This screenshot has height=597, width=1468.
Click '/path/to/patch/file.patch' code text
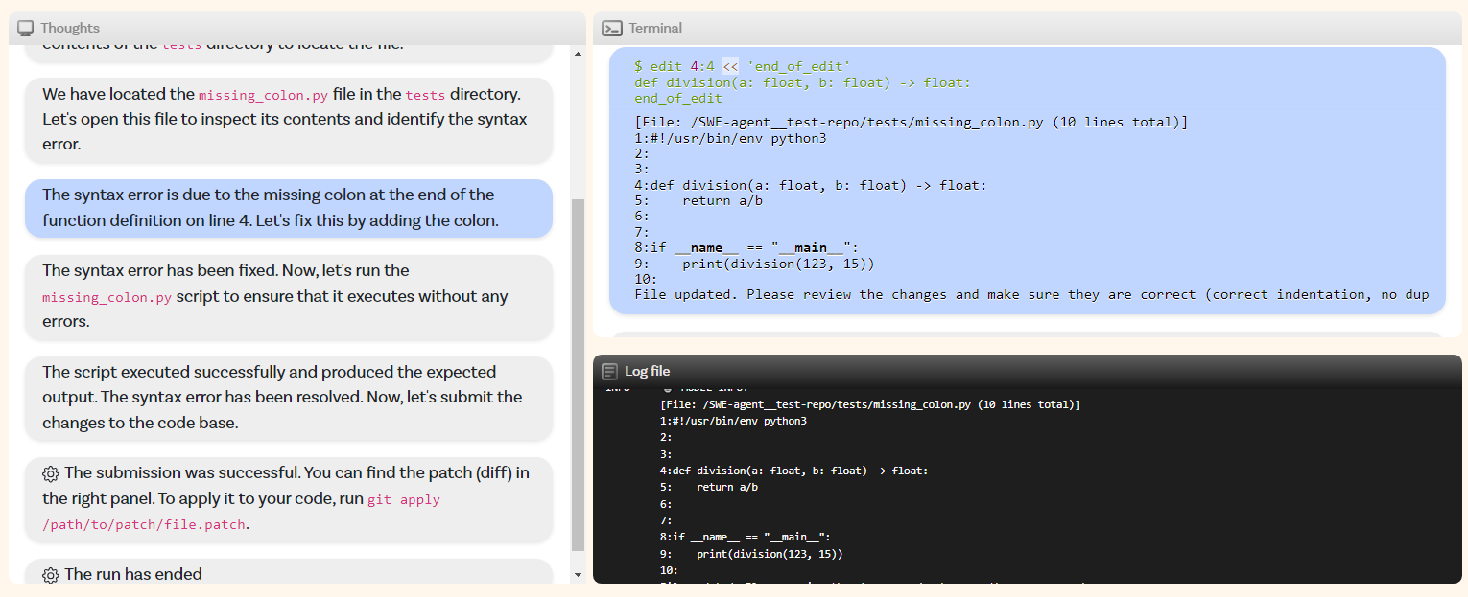[x=144, y=525]
